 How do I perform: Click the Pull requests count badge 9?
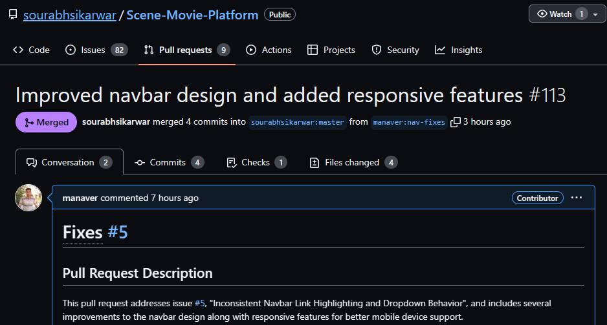pyautogui.click(x=223, y=50)
